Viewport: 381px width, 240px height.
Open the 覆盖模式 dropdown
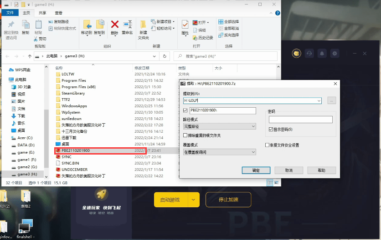(x=219, y=152)
